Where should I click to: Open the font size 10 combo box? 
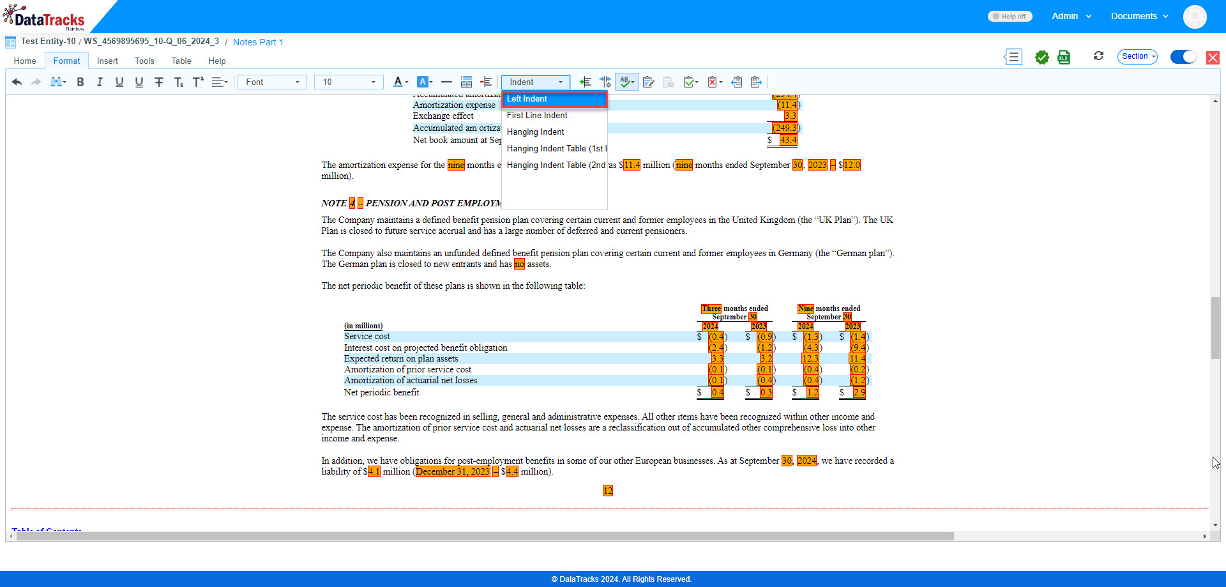click(349, 82)
